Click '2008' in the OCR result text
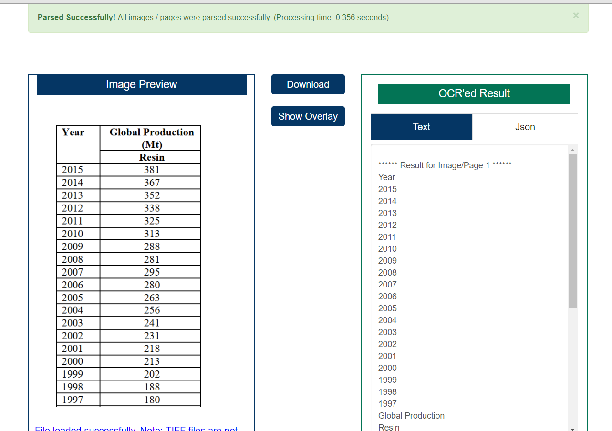Viewport: 612px width, 431px height. [x=387, y=273]
